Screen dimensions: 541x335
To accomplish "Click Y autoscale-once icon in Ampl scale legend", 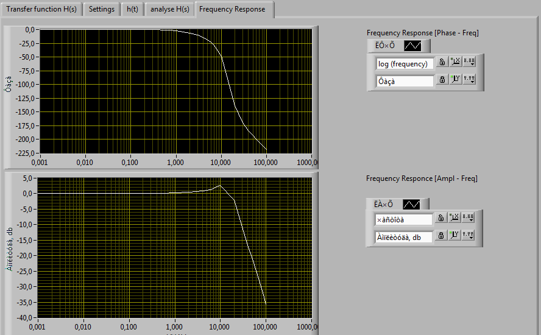I will [x=454, y=235].
